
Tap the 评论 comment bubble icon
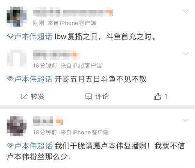(x=89, y=97)
